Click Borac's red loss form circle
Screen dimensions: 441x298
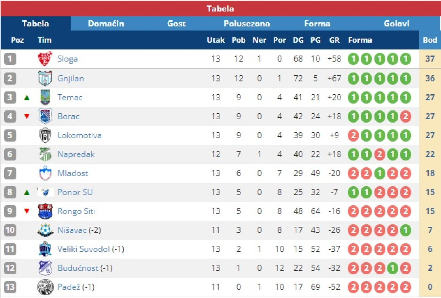click(x=406, y=117)
